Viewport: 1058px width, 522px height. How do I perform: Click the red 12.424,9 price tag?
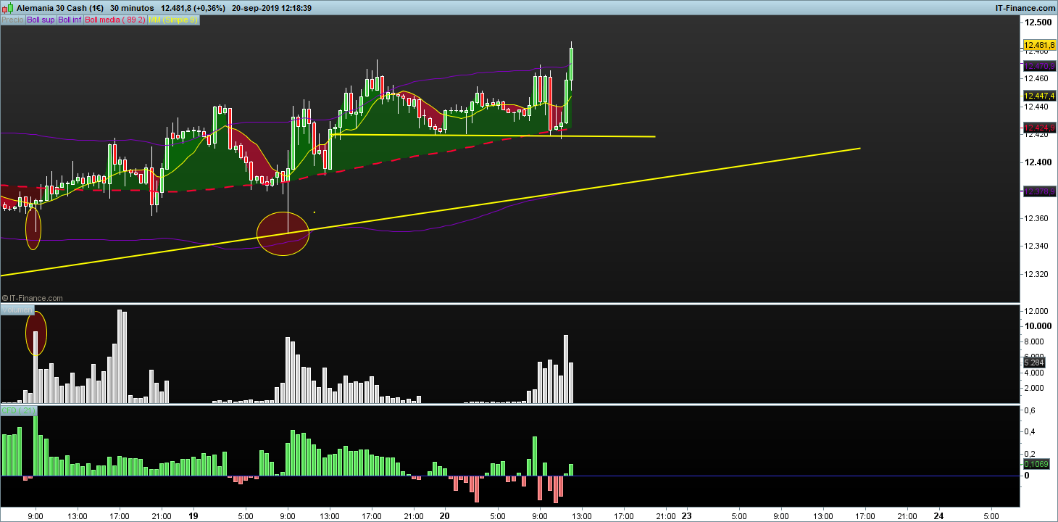pyautogui.click(x=1038, y=128)
